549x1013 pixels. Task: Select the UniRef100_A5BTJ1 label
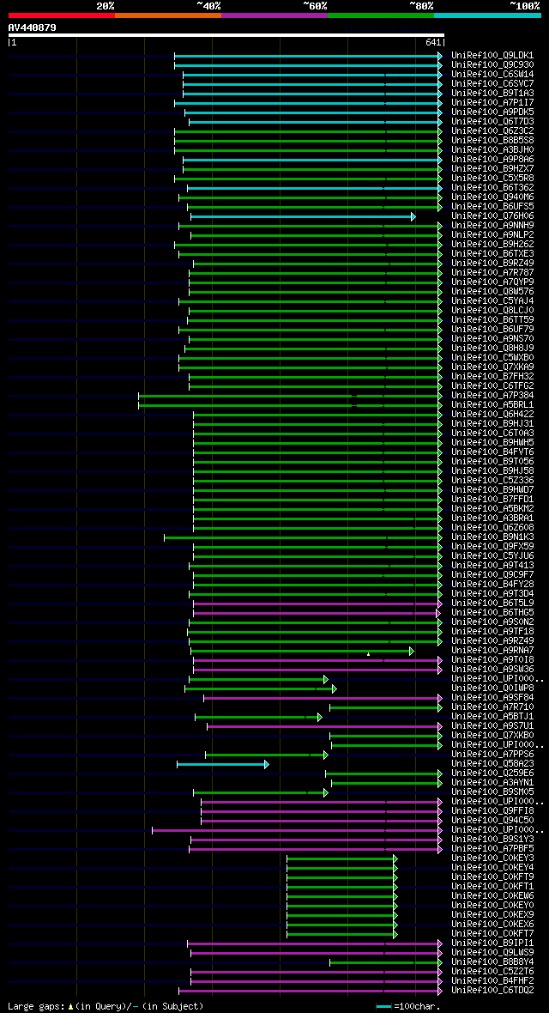coord(492,717)
